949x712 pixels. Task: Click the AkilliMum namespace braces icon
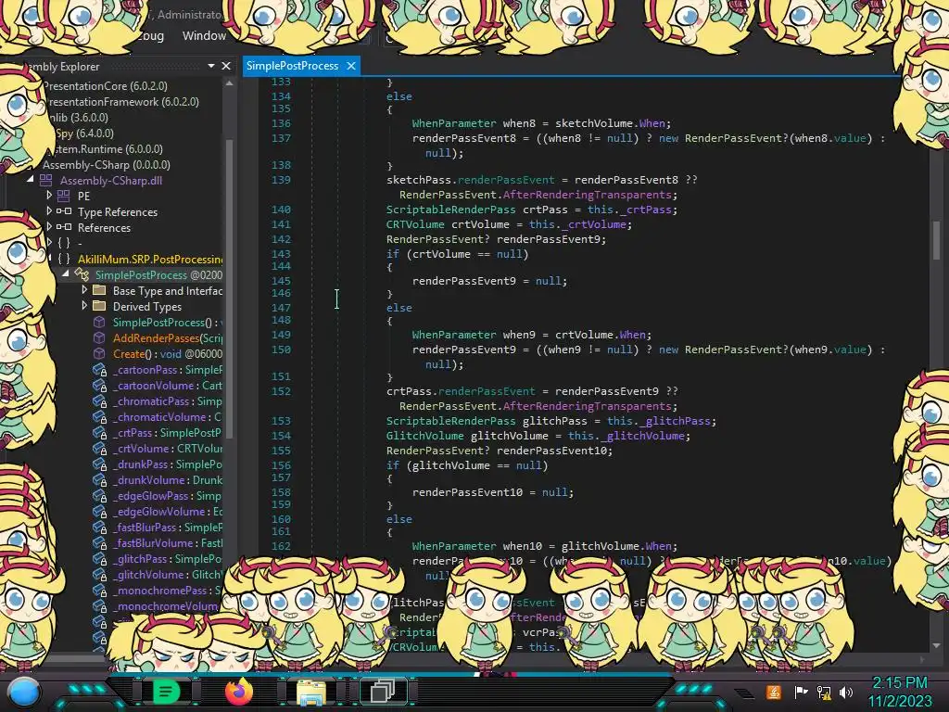[64, 259]
